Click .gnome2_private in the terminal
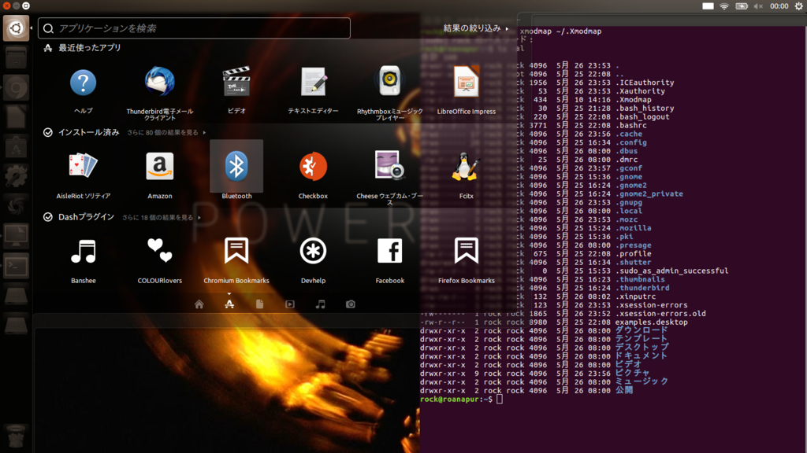807x453 pixels. tap(649, 193)
